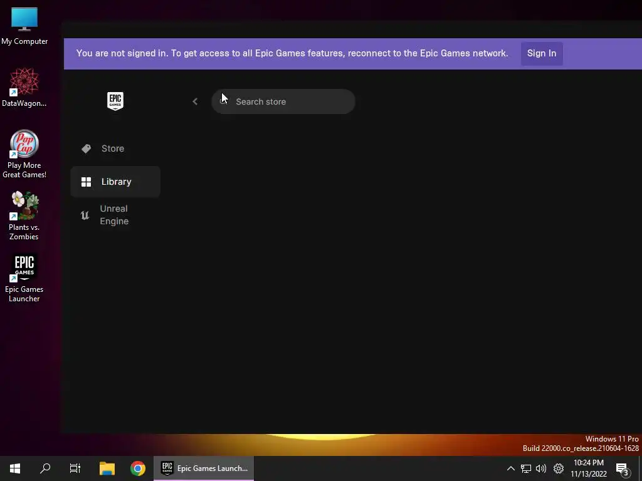Select Library in the sidebar

coord(115,182)
